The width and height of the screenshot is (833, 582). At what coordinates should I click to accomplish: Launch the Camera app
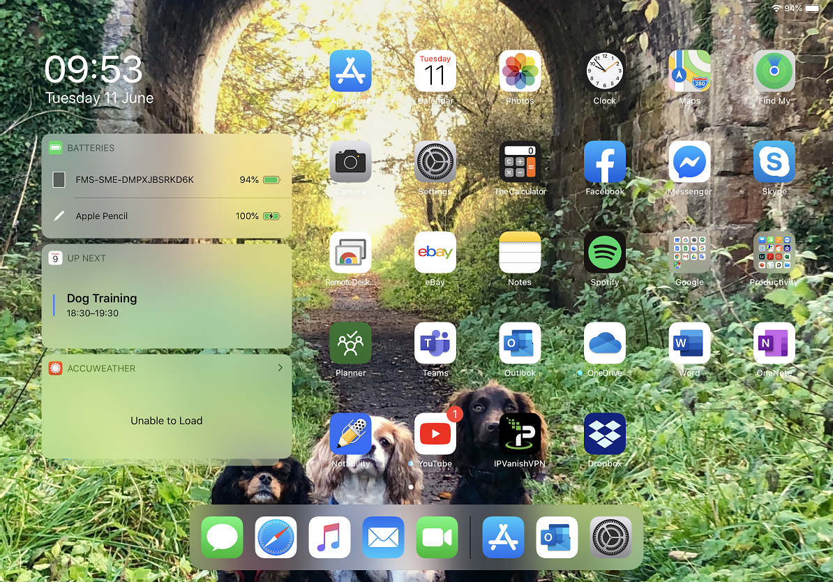point(350,162)
